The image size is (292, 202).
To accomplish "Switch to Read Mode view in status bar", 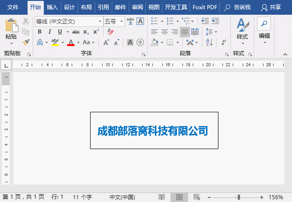I will [162, 197].
